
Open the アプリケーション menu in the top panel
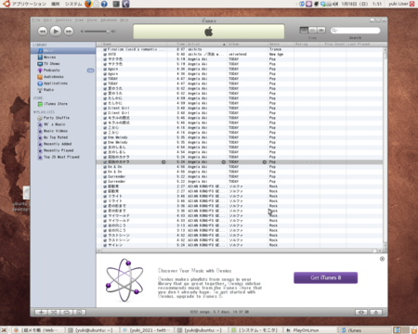(x=29, y=4)
